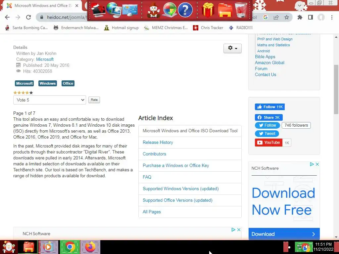339x254 pixels.
Task: Open the blue question mark help icon
Action: pyautogui.click(x=185, y=10)
